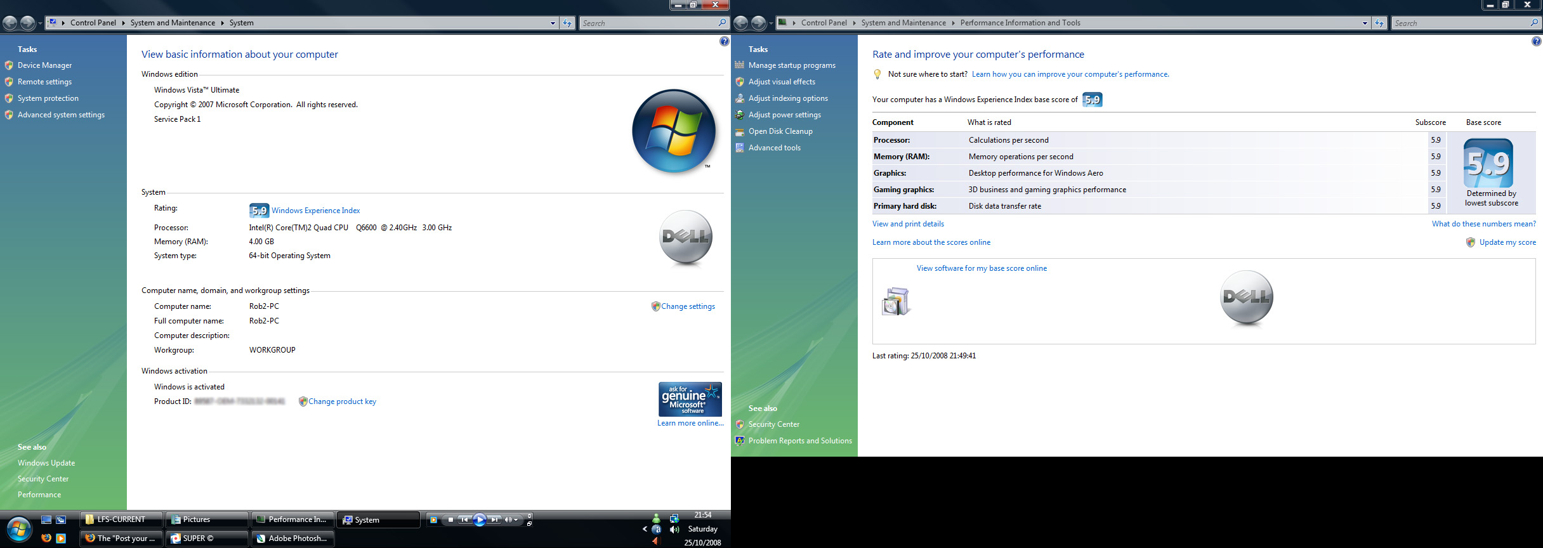1543x548 pixels.
Task: Go back in the System window
Action: (x=10, y=23)
